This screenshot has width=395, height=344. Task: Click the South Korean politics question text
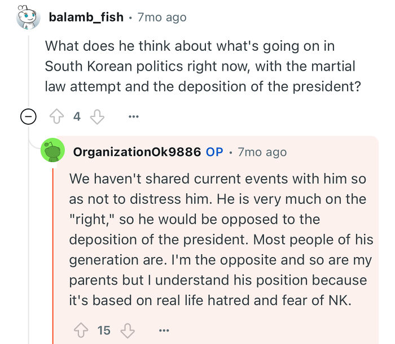pyautogui.click(x=200, y=66)
